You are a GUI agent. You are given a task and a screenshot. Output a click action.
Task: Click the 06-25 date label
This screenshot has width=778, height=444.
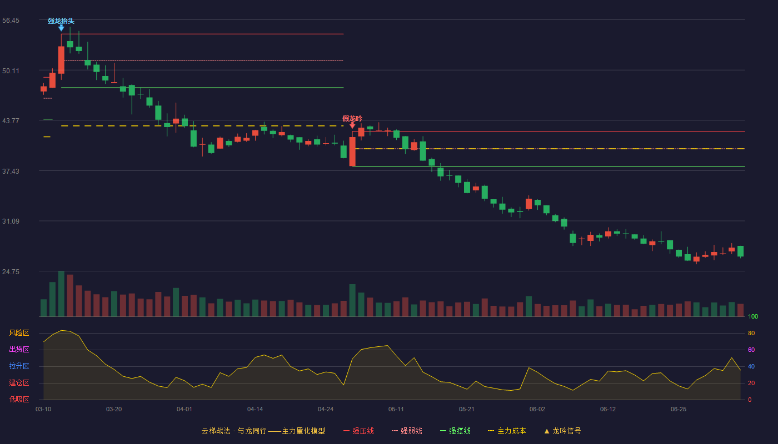(679, 409)
